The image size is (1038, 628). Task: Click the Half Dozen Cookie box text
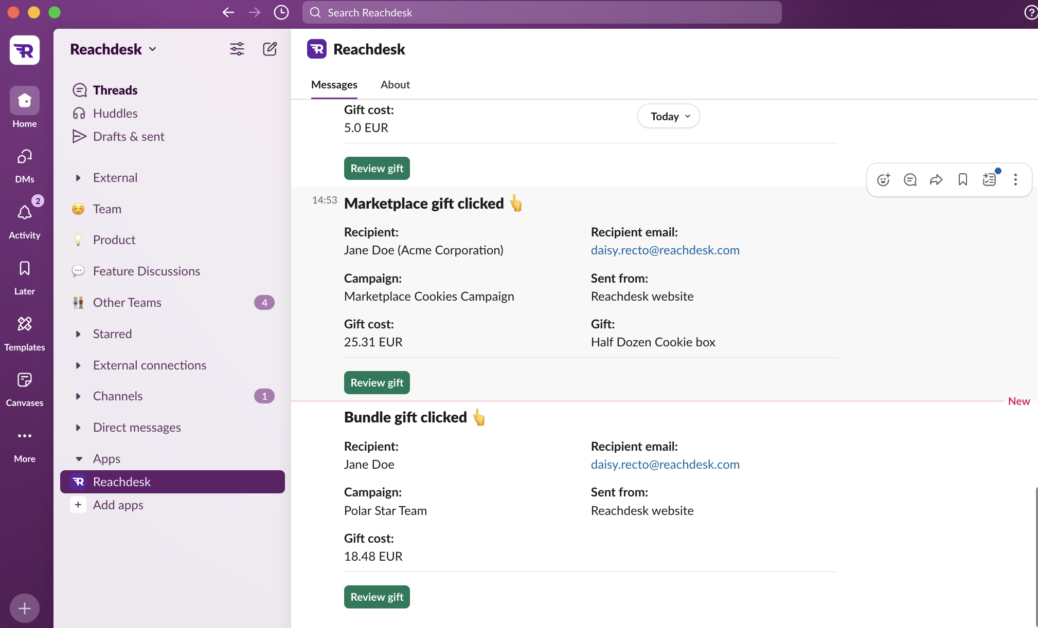coord(653,342)
